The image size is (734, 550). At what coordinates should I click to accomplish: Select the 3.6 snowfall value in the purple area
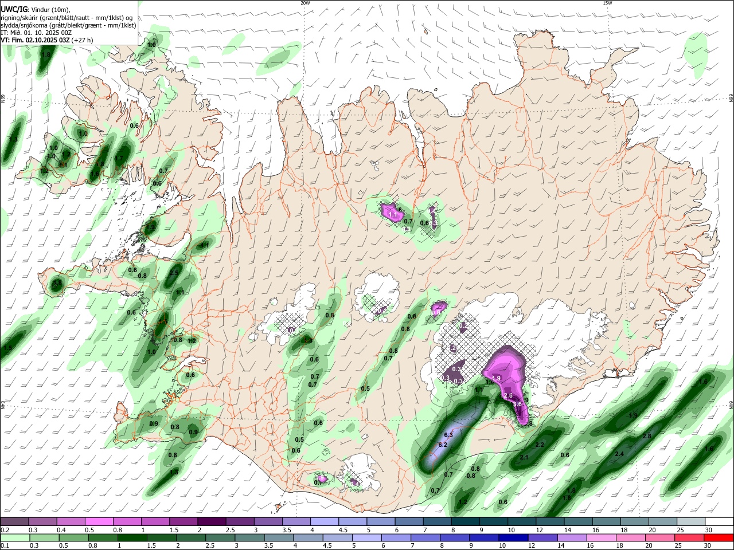point(517,404)
